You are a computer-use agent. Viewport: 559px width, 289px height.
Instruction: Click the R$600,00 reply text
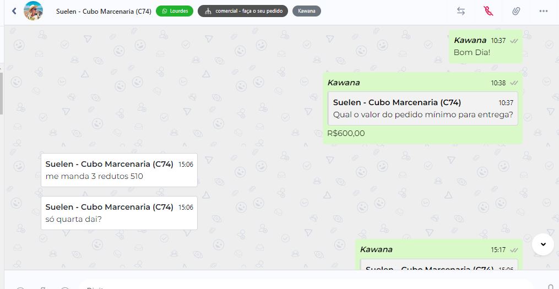click(346, 133)
